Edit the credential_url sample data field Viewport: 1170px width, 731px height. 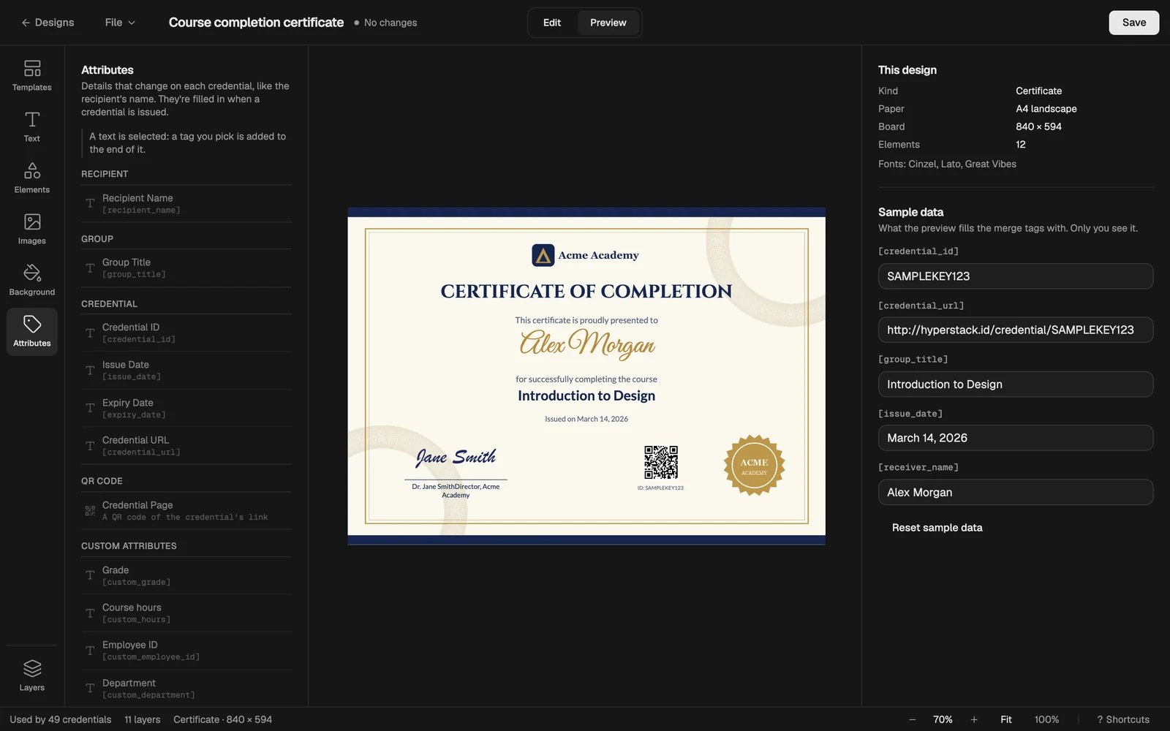[1016, 330]
